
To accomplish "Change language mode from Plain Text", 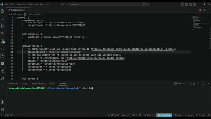I will tap(151, 115).
